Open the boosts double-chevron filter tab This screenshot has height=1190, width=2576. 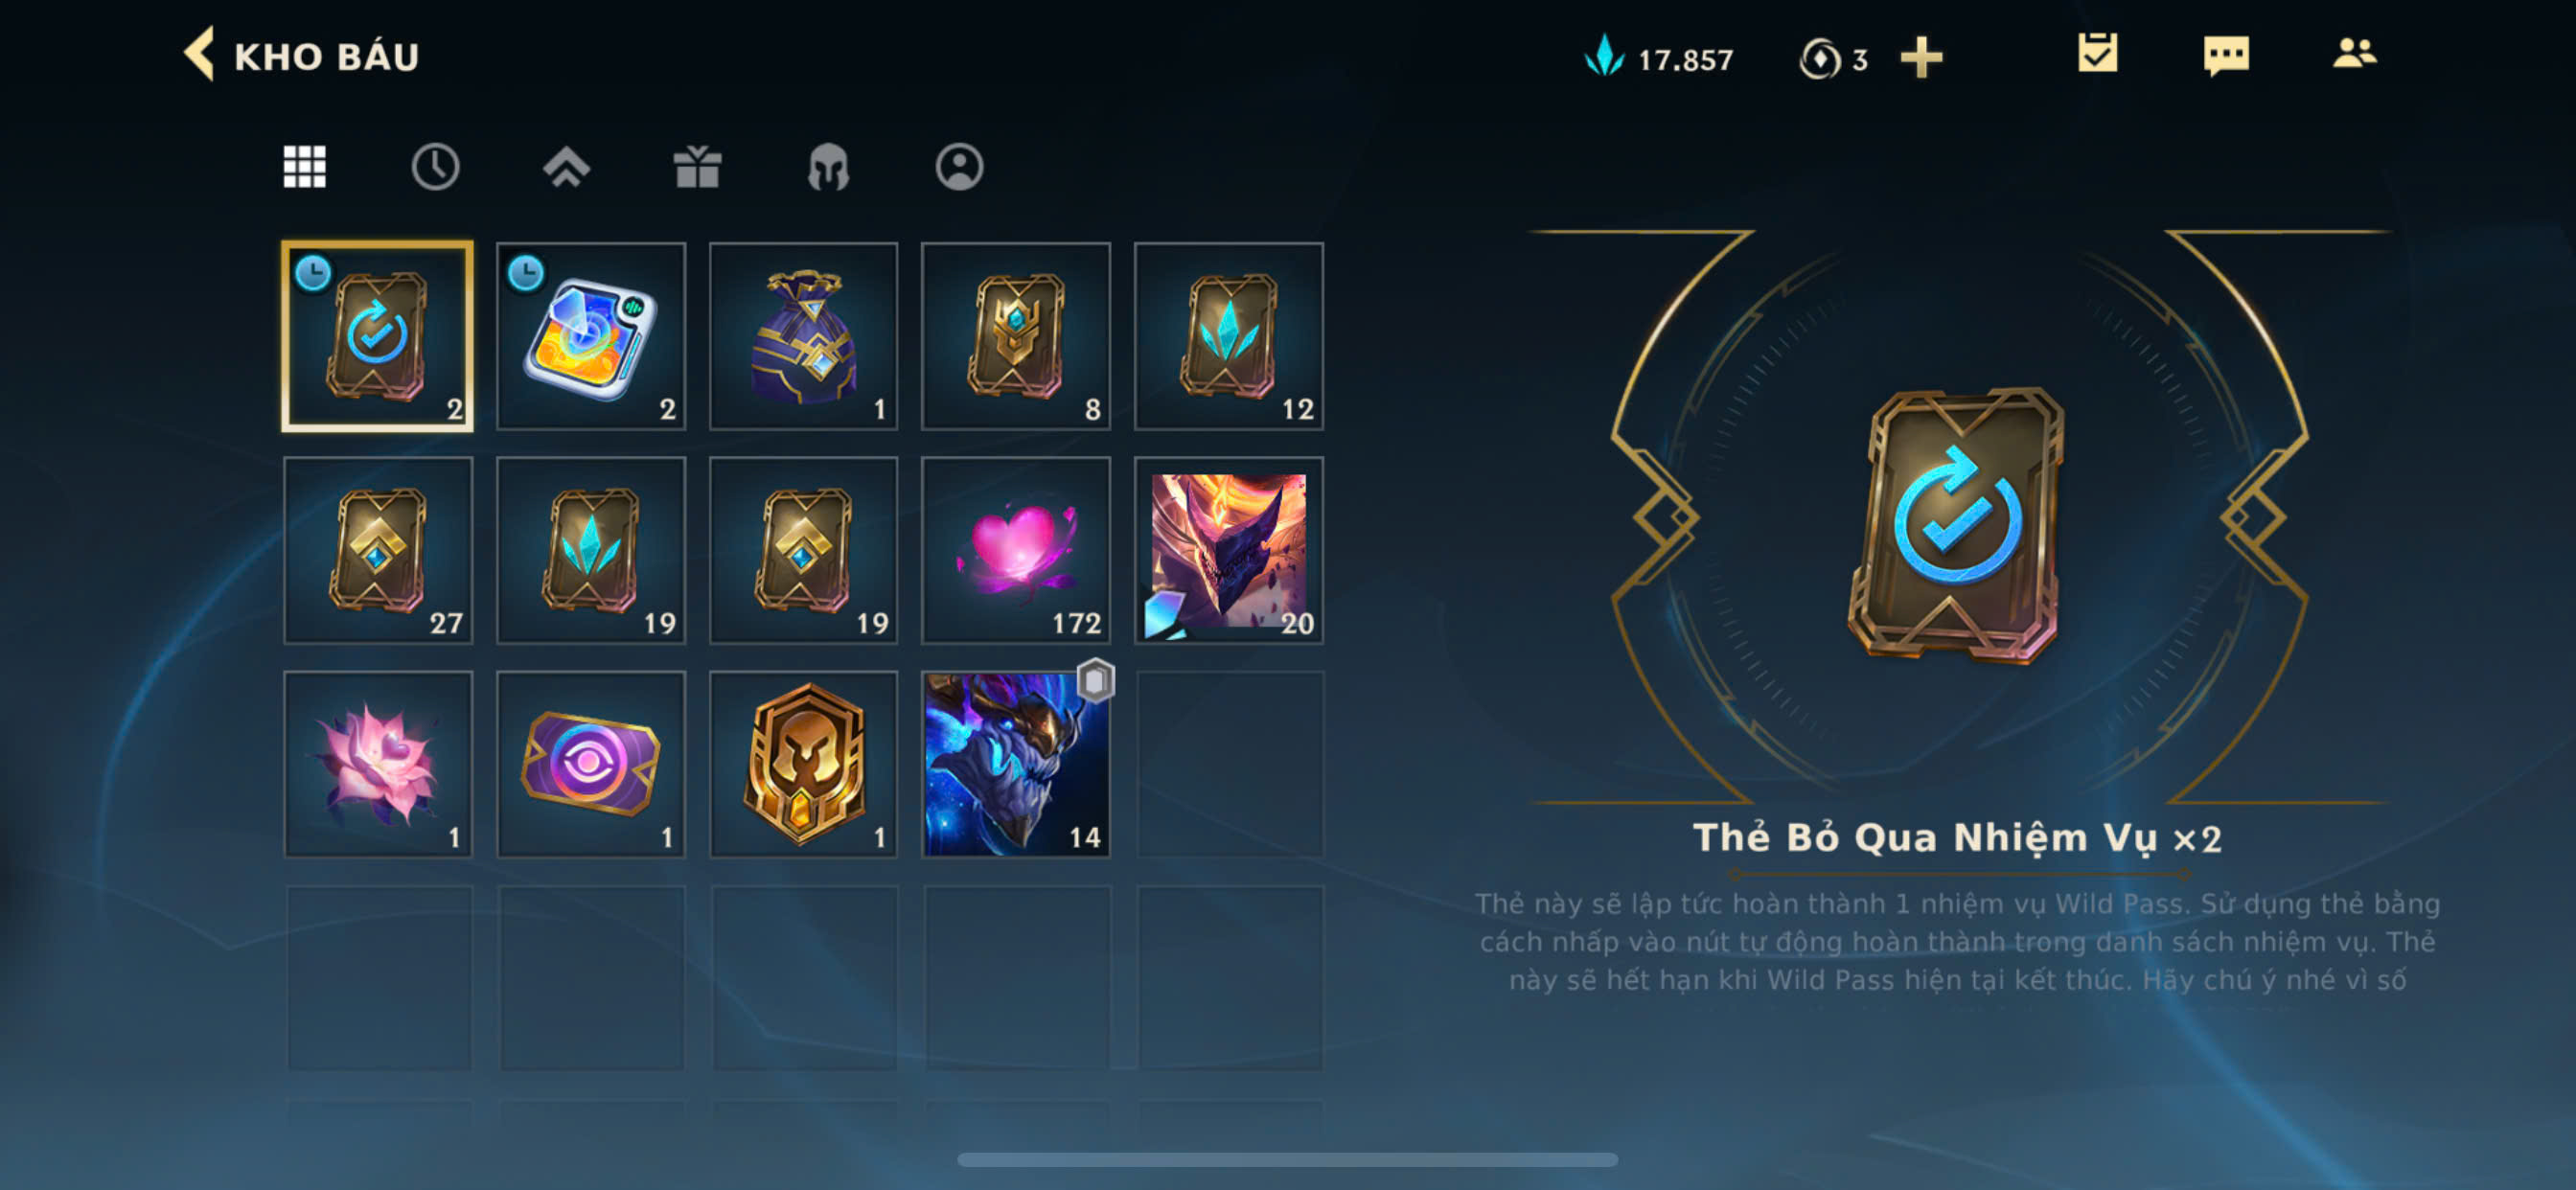pyautogui.click(x=566, y=166)
